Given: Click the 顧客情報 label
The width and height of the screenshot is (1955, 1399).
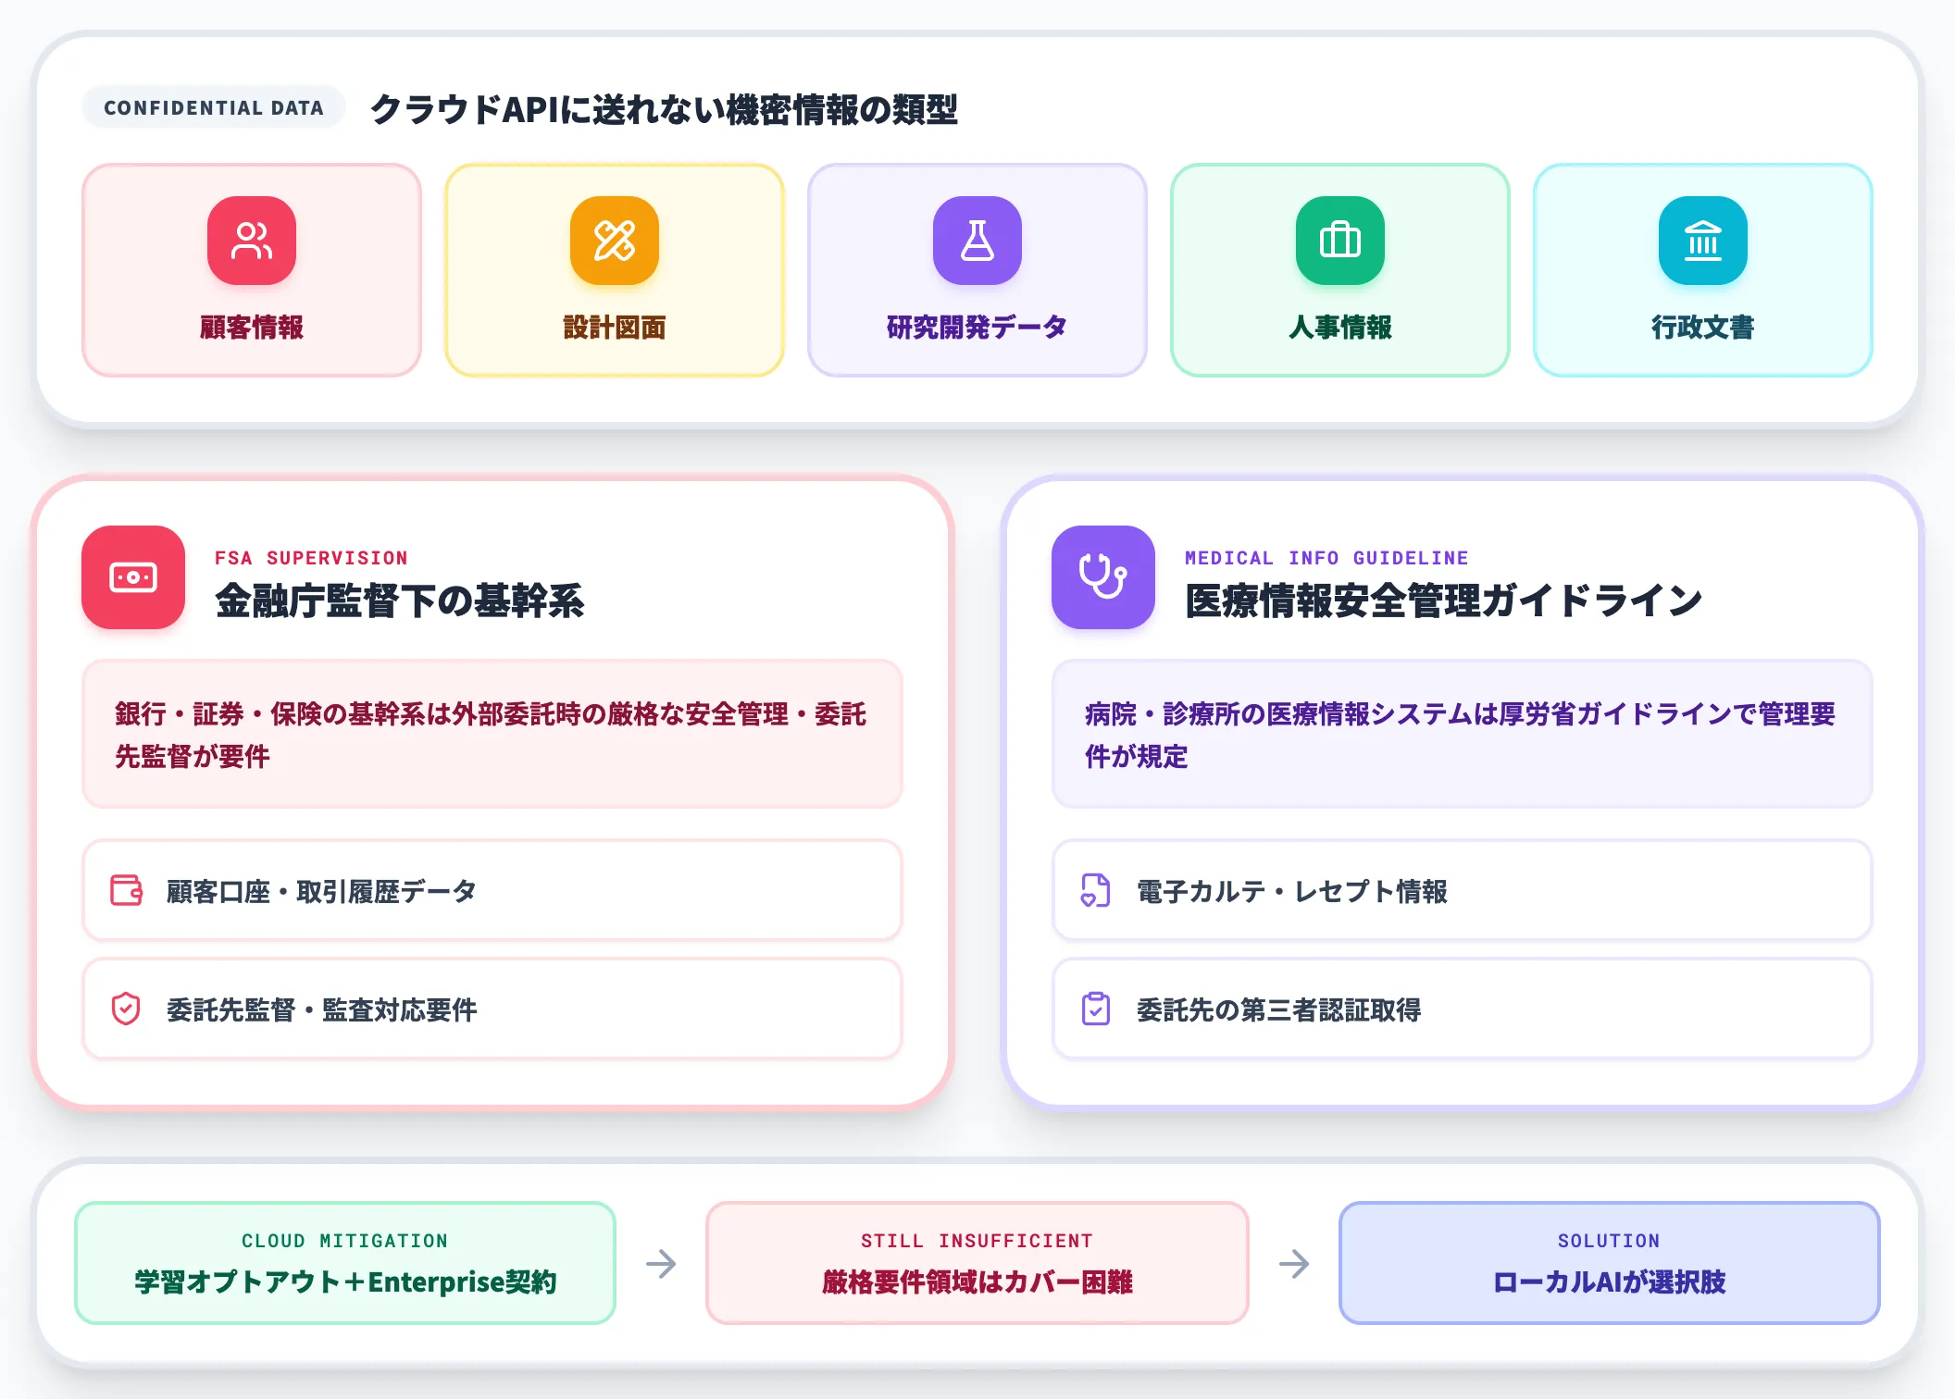Looking at the screenshot, I should (x=252, y=327).
